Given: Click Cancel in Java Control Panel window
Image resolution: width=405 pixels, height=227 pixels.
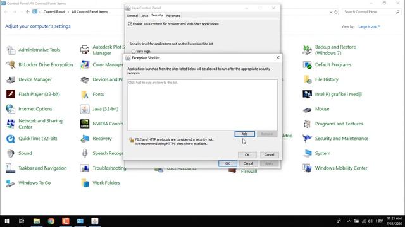Looking at the screenshot, I should [248, 163].
